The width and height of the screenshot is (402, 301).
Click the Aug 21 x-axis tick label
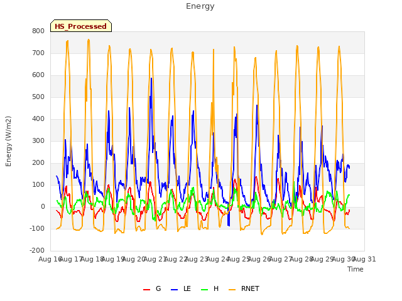click(155, 259)
